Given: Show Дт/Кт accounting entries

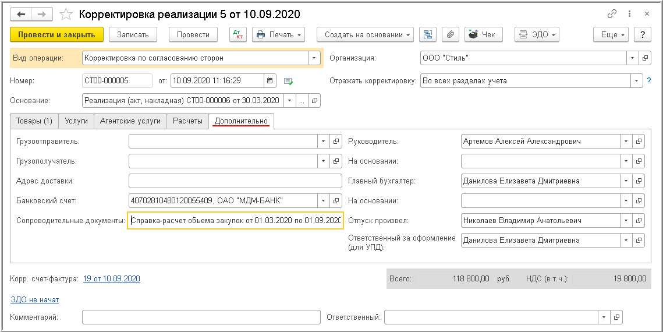Looking at the screenshot, I should (x=238, y=35).
